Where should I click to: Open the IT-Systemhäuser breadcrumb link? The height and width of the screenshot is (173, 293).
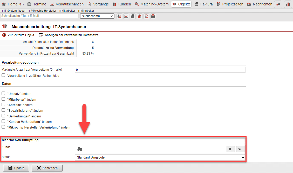[x=15, y=11]
